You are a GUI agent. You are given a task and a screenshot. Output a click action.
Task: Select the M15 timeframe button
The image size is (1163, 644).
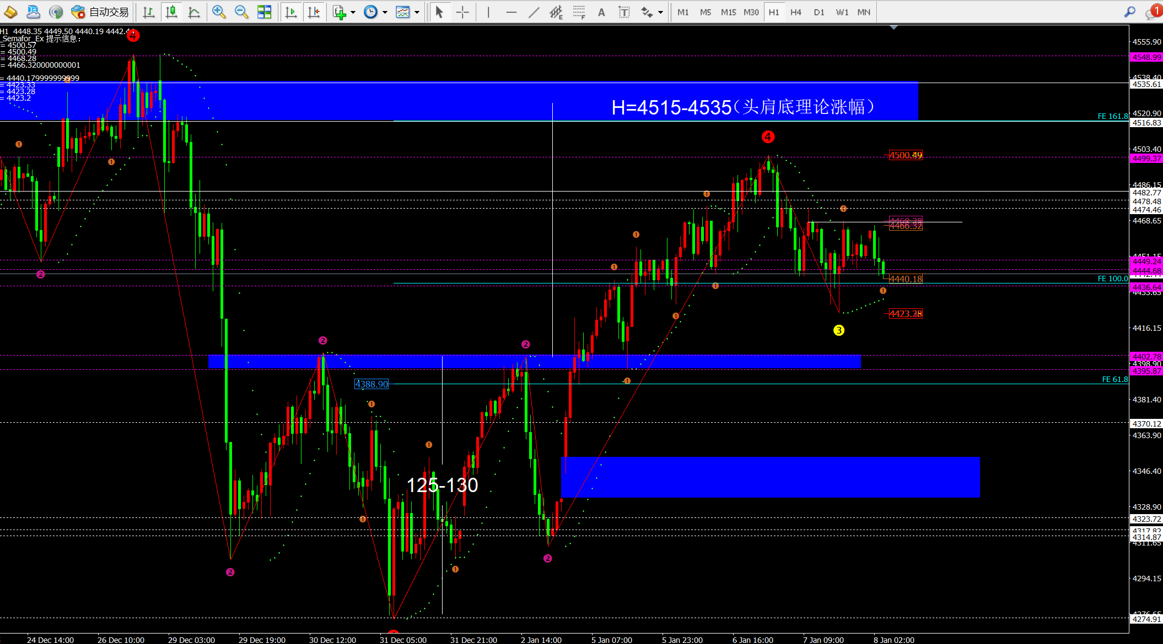(728, 12)
